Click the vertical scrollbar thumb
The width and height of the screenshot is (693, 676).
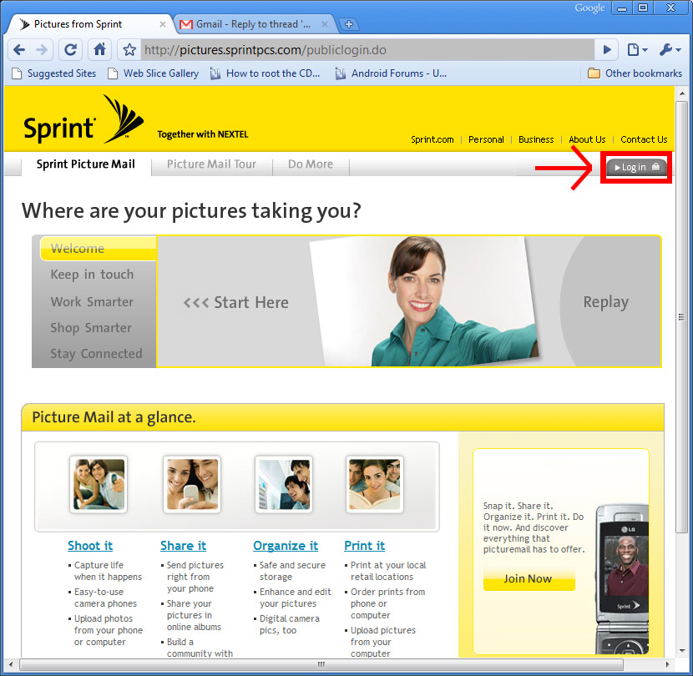[681, 317]
